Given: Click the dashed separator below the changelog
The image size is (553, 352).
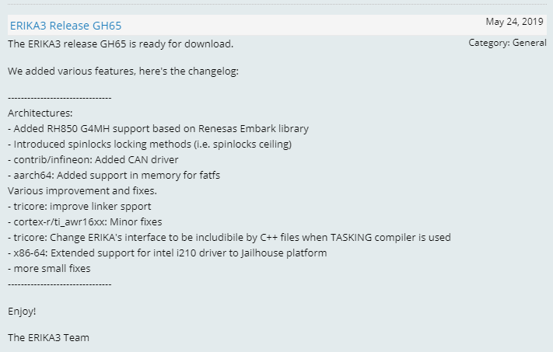Looking at the screenshot, I should click(x=59, y=284).
